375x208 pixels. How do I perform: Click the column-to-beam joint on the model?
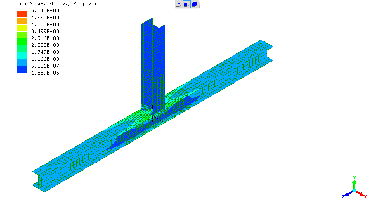[x=153, y=112]
